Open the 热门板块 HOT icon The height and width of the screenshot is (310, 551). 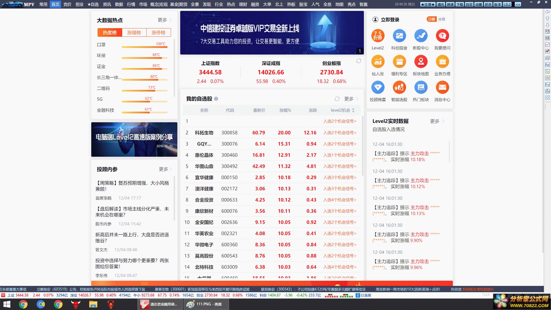[x=421, y=88]
